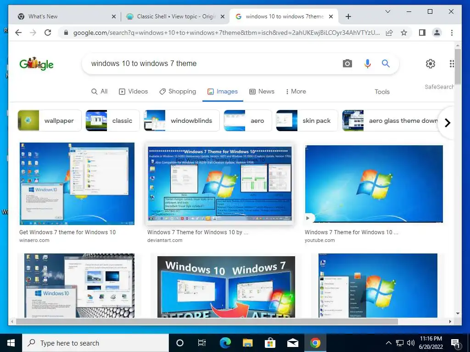Switch to Shopping results
The height and width of the screenshot is (352, 470).
click(178, 92)
